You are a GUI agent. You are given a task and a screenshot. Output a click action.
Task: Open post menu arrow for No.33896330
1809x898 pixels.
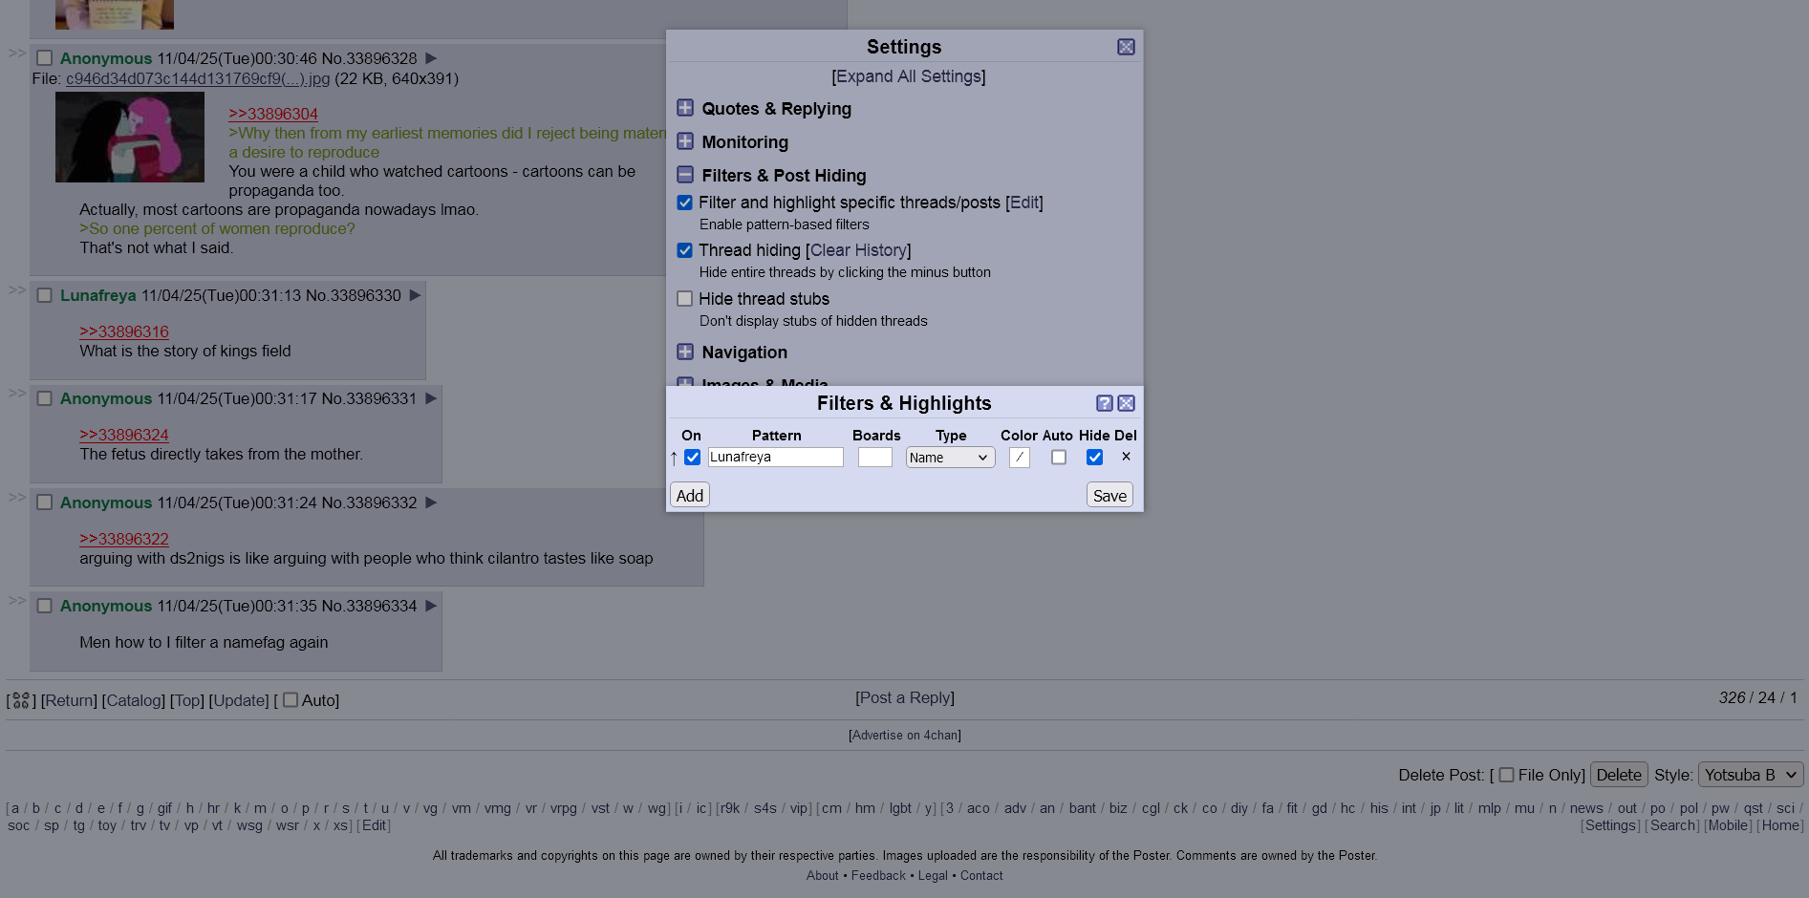click(x=415, y=295)
